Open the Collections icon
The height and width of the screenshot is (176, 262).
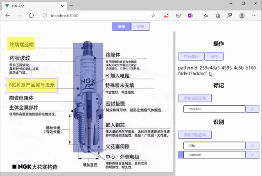pyautogui.click(x=218, y=16)
